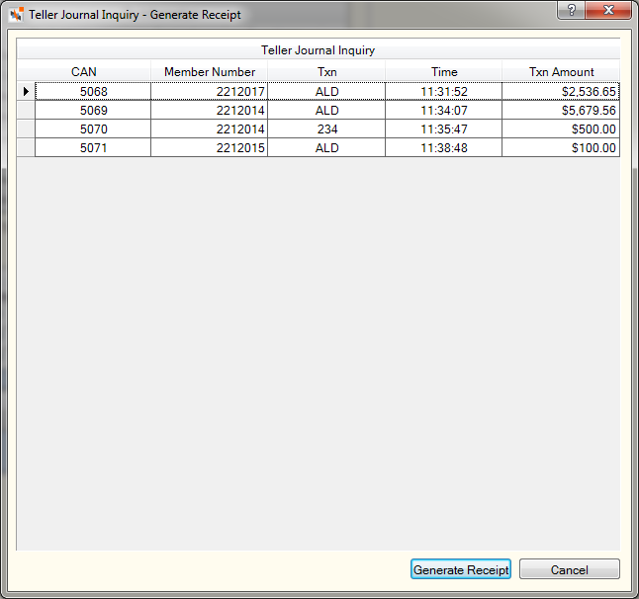This screenshot has width=639, height=599.
Task: Close the Teller Journal Inquiry dialog
Action: (x=608, y=10)
